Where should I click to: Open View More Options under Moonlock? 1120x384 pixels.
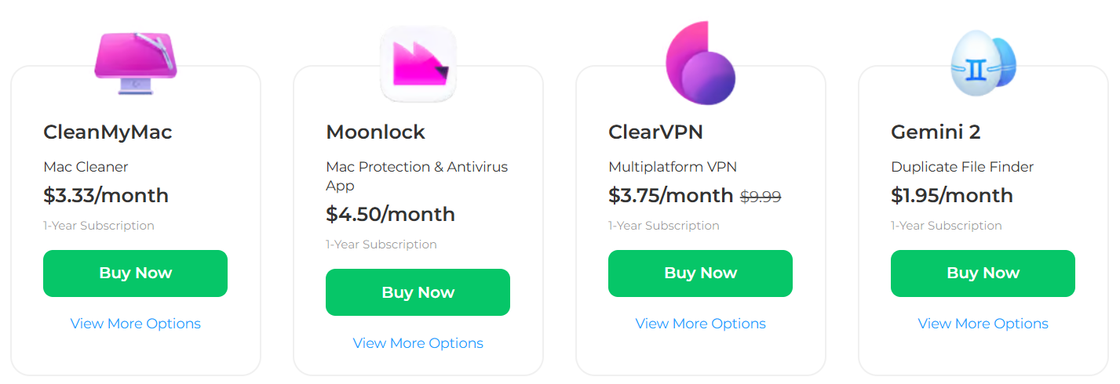[418, 343]
